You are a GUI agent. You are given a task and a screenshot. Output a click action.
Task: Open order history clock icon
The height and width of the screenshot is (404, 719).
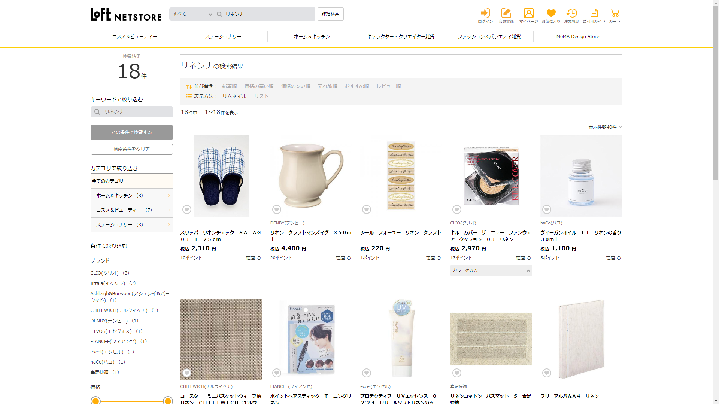pyautogui.click(x=571, y=13)
